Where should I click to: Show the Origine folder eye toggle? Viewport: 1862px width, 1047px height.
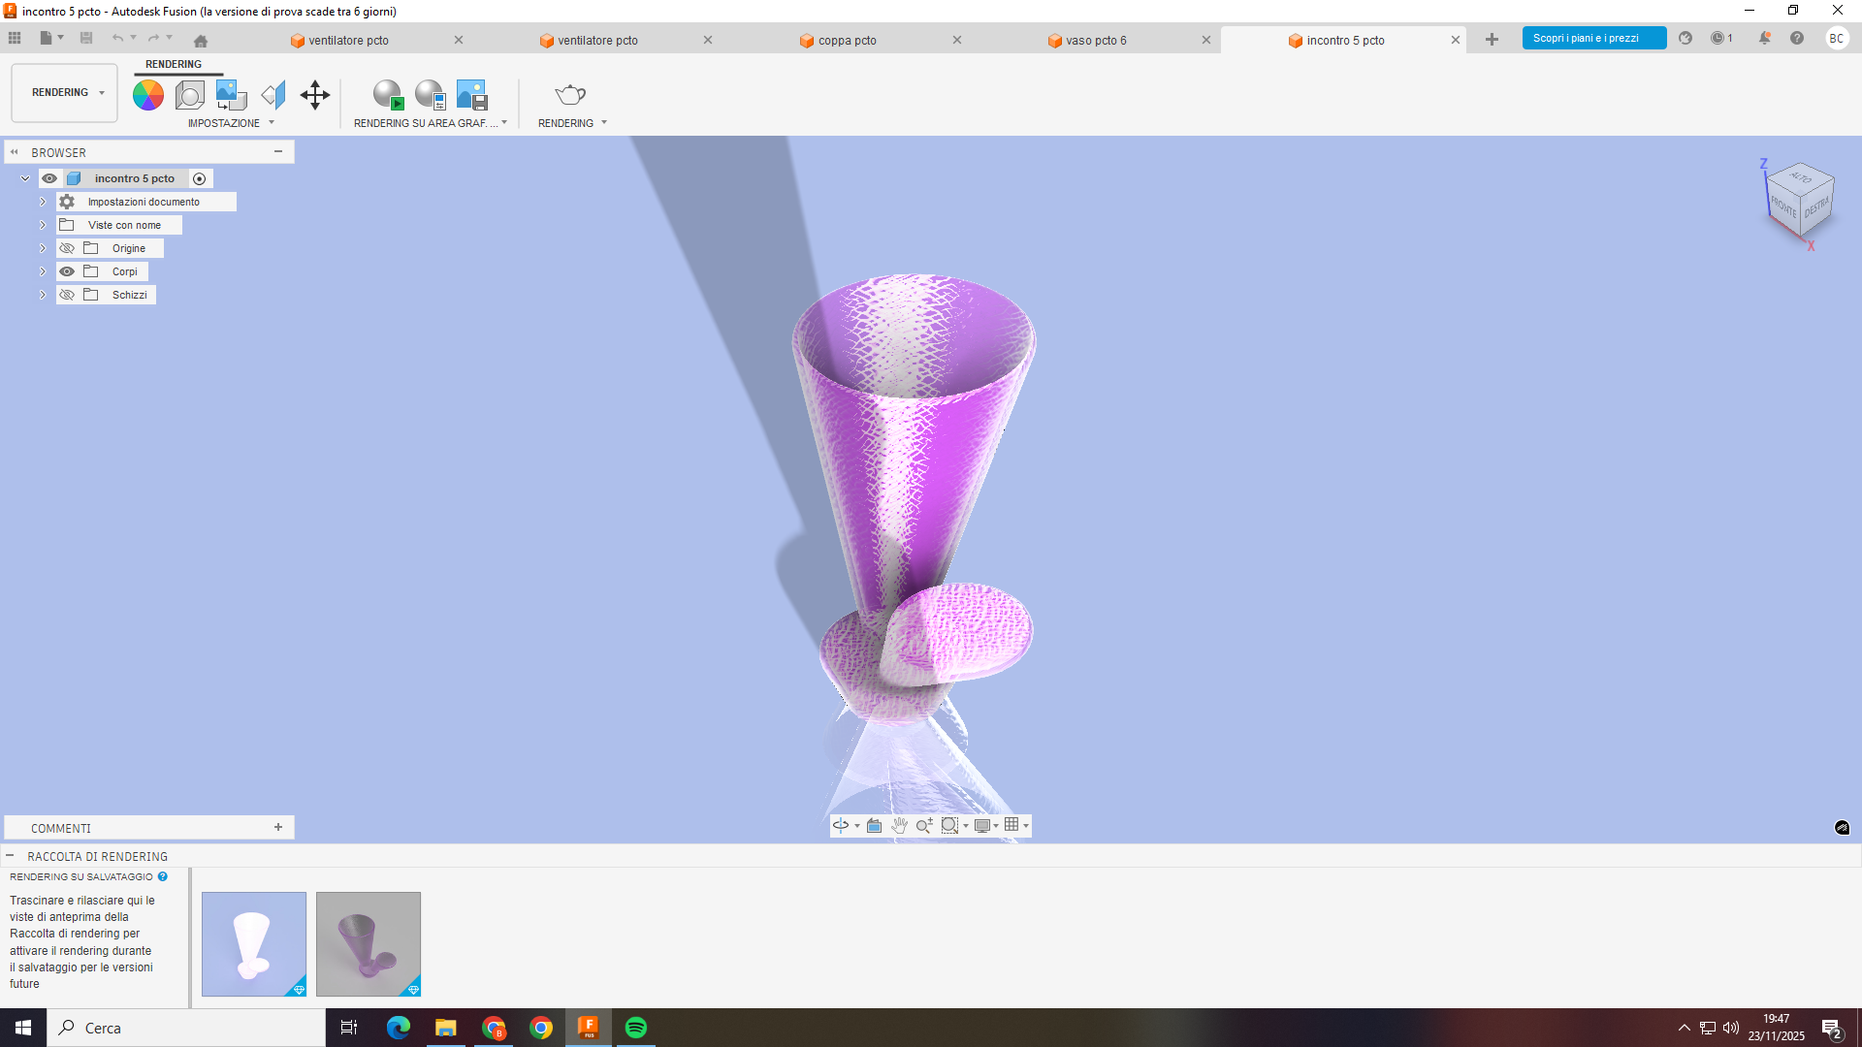pos(67,247)
